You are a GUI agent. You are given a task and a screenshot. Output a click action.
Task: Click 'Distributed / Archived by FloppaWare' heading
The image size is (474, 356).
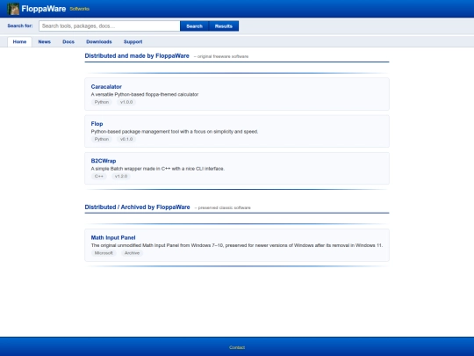137,207
